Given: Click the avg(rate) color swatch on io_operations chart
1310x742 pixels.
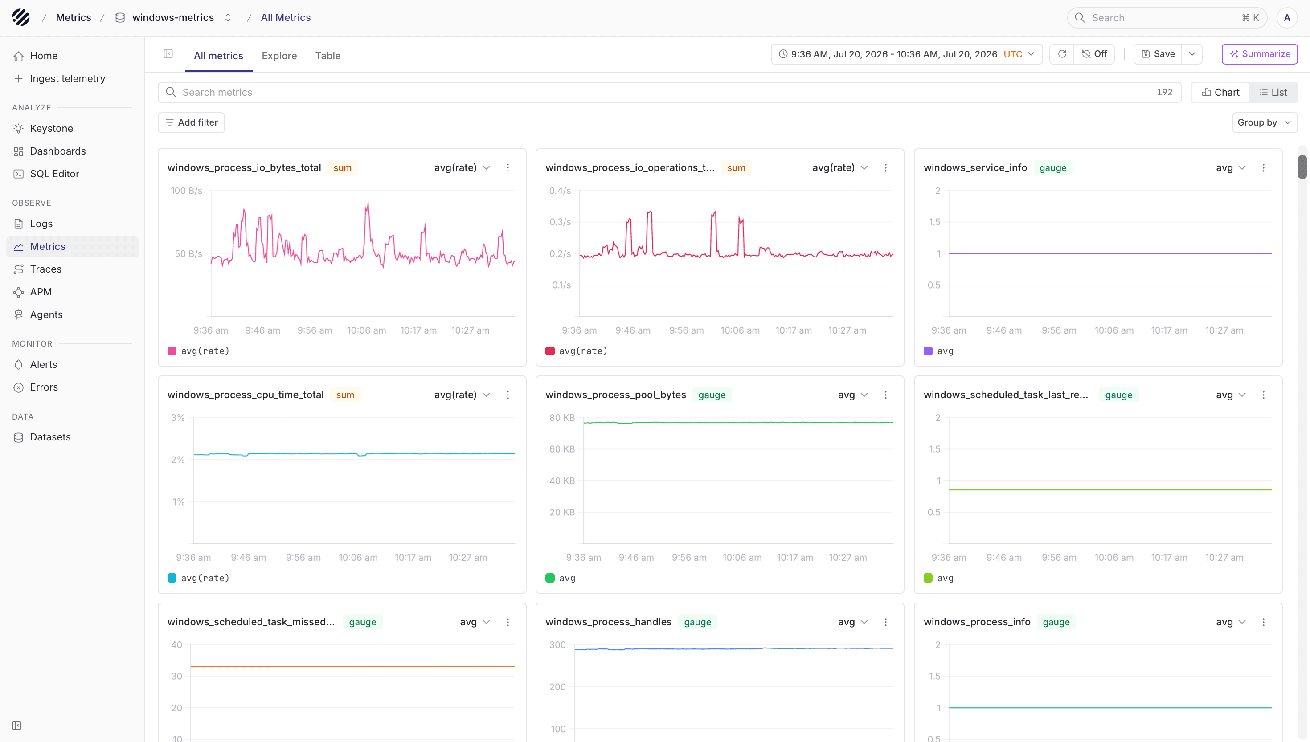Looking at the screenshot, I should click(x=550, y=351).
